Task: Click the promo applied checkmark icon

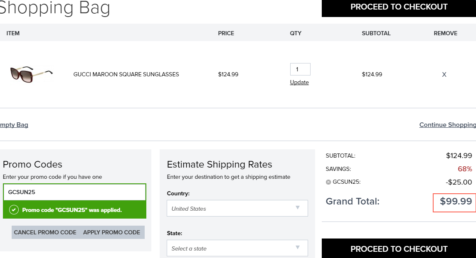Action: (x=14, y=210)
